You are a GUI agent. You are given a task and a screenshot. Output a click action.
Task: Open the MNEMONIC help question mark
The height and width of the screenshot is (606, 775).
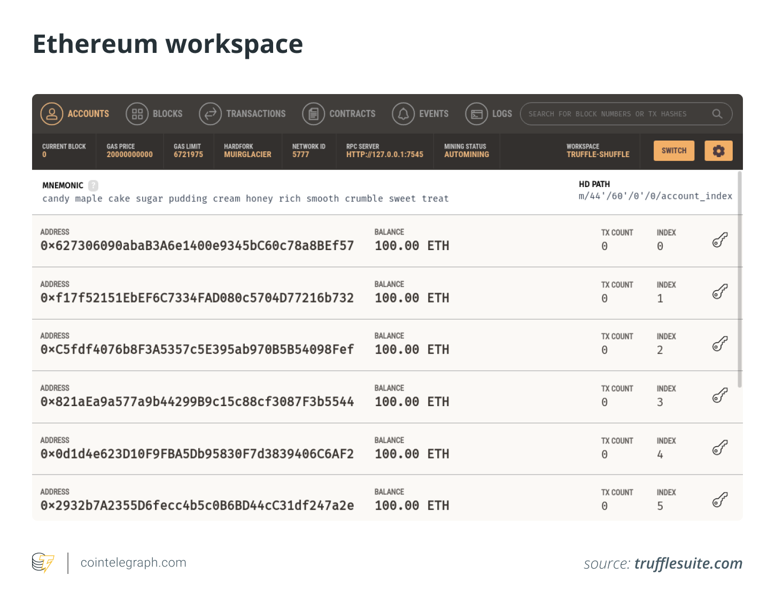tap(94, 185)
